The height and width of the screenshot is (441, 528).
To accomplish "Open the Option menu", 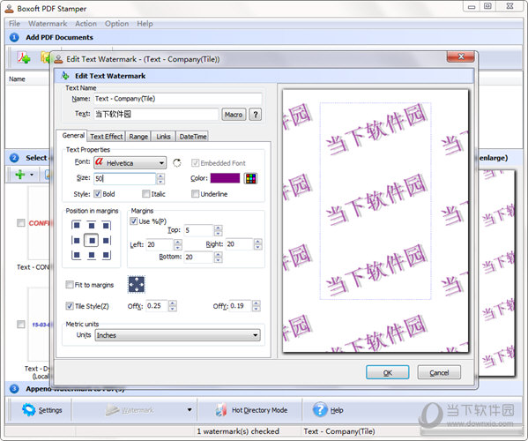I will tap(117, 24).
